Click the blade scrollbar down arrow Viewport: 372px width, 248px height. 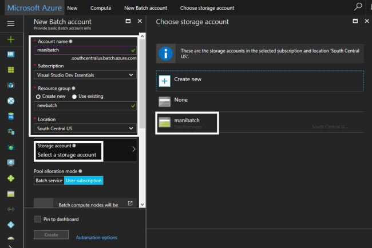point(142,205)
